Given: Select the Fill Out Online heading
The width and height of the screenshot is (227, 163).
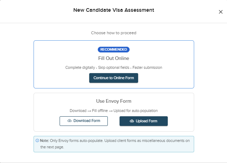Looking at the screenshot, I should coord(113,58).
